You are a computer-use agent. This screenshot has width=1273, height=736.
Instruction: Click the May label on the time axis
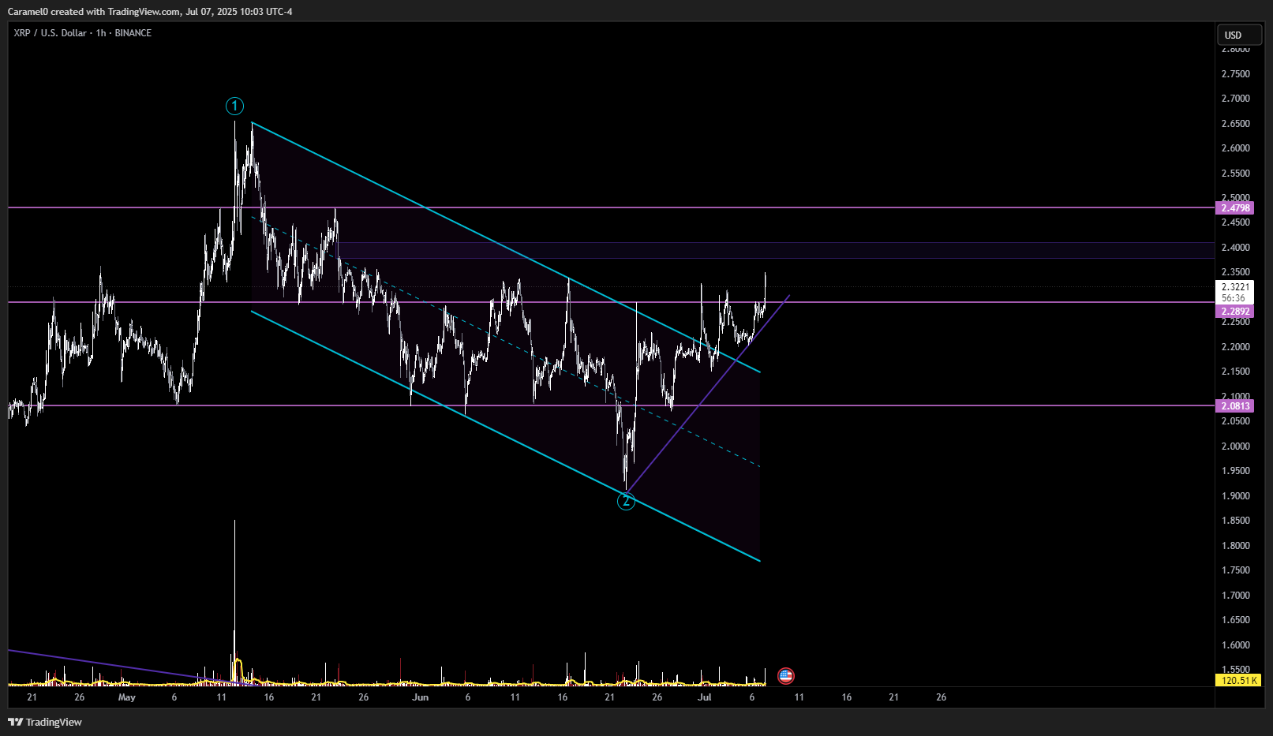tap(126, 697)
